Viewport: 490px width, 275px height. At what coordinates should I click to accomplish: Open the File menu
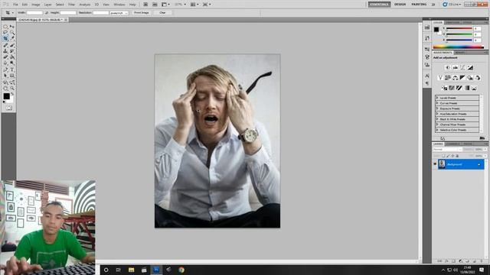point(15,5)
